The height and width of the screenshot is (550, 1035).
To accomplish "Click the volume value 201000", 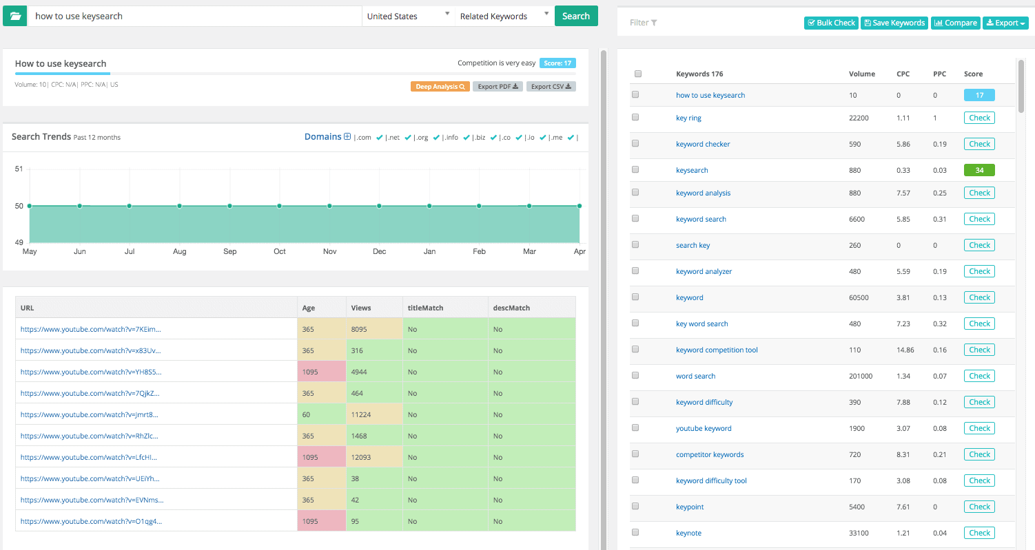I will pos(861,376).
